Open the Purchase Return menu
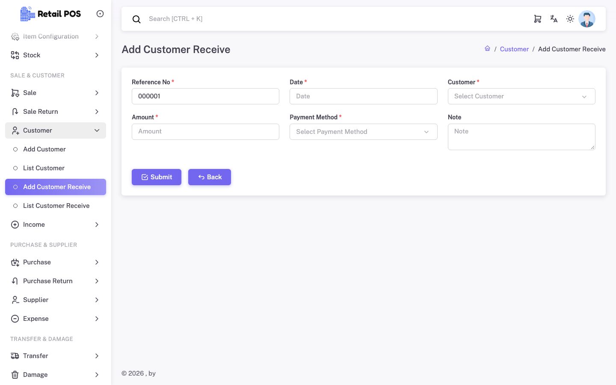This screenshot has height=385, width=616. 56,281
